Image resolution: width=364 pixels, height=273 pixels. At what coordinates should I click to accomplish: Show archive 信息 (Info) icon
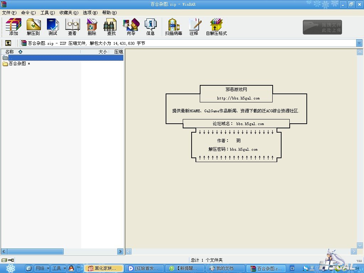click(150, 27)
